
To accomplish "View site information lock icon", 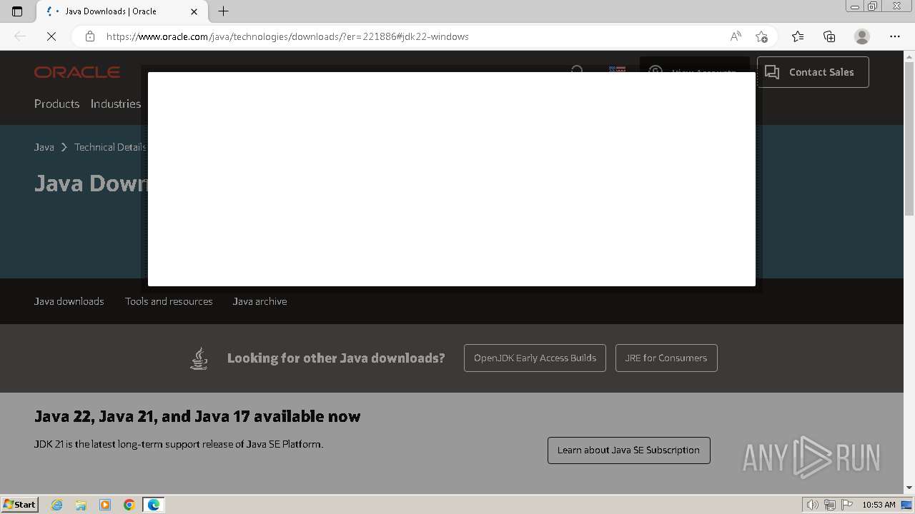I will pyautogui.click(x=90, y=36).
